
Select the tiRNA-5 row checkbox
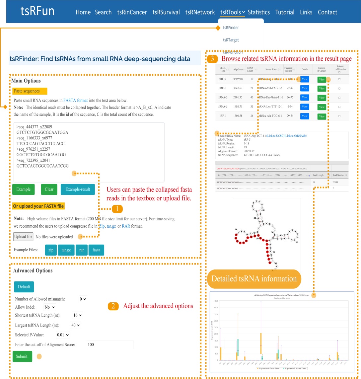(339, 107)
